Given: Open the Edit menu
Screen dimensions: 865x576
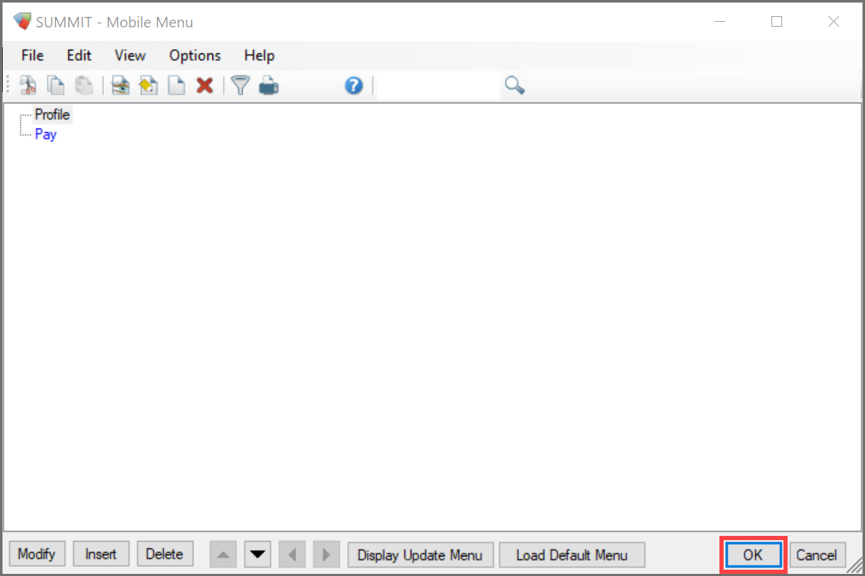Looking at the screenshot, I should pos(79,56).
